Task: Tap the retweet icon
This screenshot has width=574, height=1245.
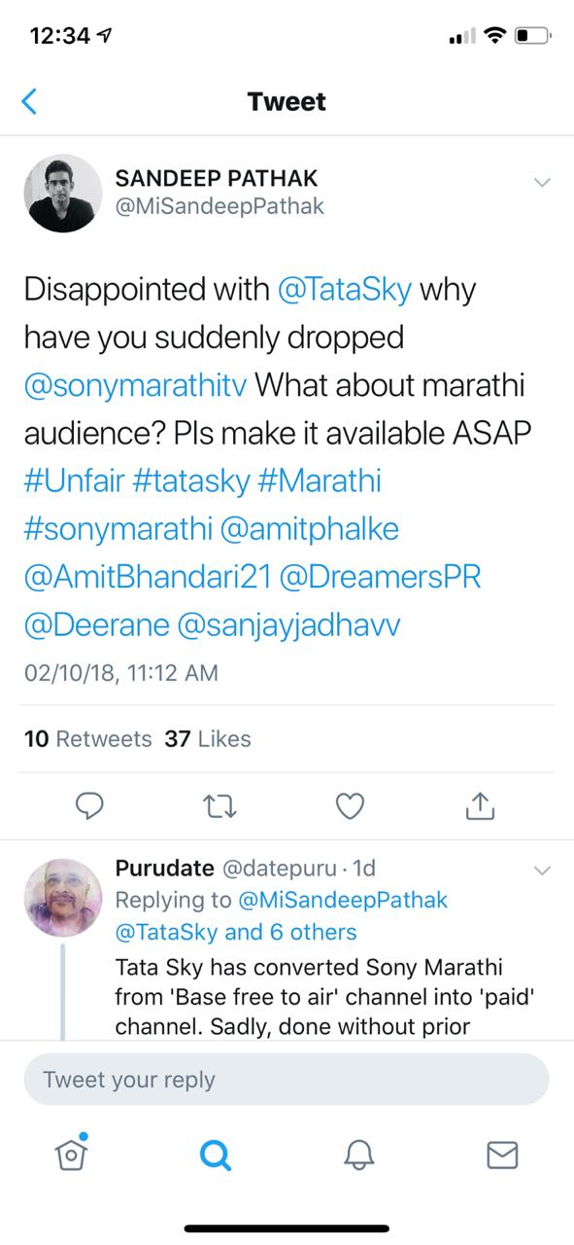Action: [x=219, y=805]
